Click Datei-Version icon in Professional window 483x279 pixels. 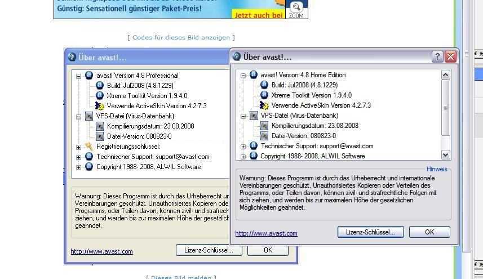tap(100, 136)
